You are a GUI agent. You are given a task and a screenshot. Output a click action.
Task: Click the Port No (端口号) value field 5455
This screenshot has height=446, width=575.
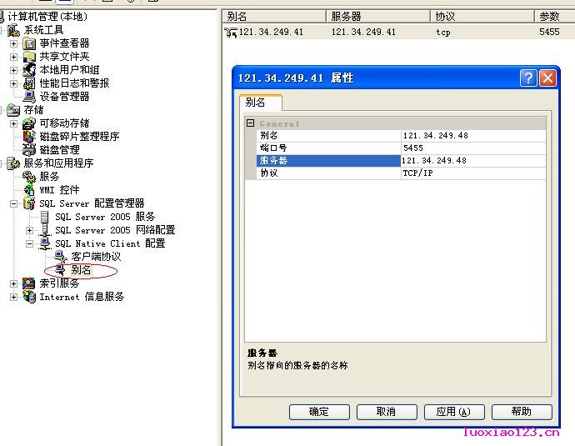point(473,148)
